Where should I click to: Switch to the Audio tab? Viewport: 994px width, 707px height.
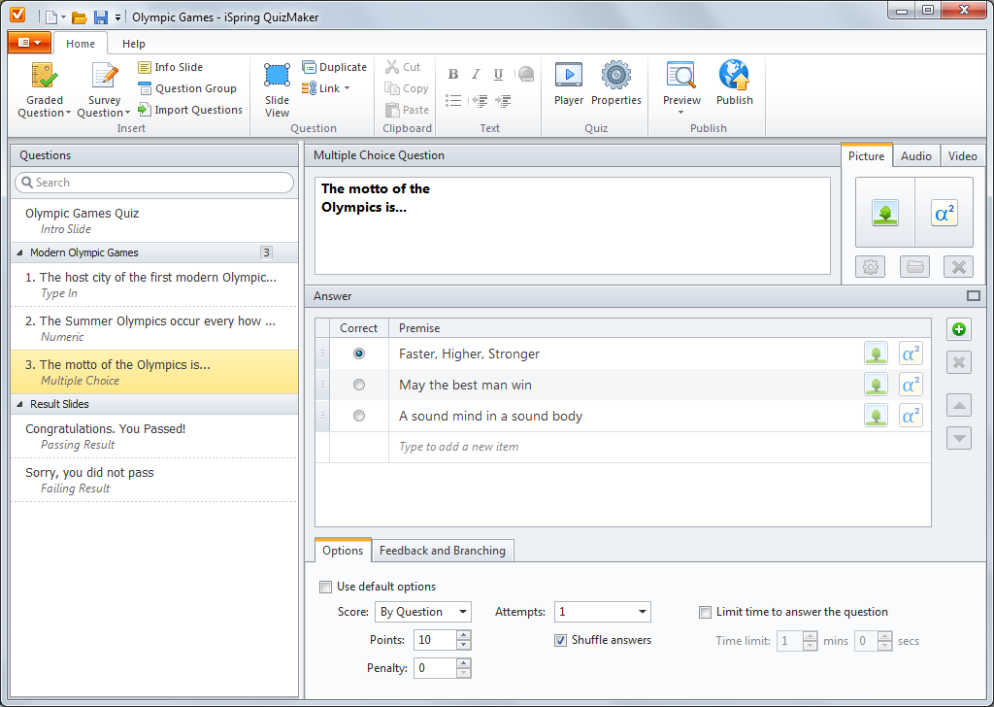[x=916, y=156]
